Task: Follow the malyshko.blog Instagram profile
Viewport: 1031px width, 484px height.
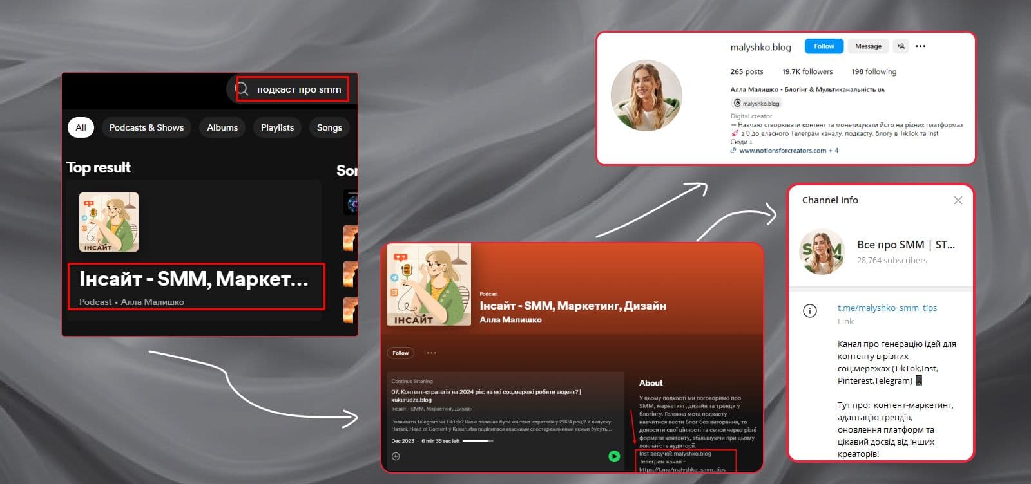Action: (824, 46)
